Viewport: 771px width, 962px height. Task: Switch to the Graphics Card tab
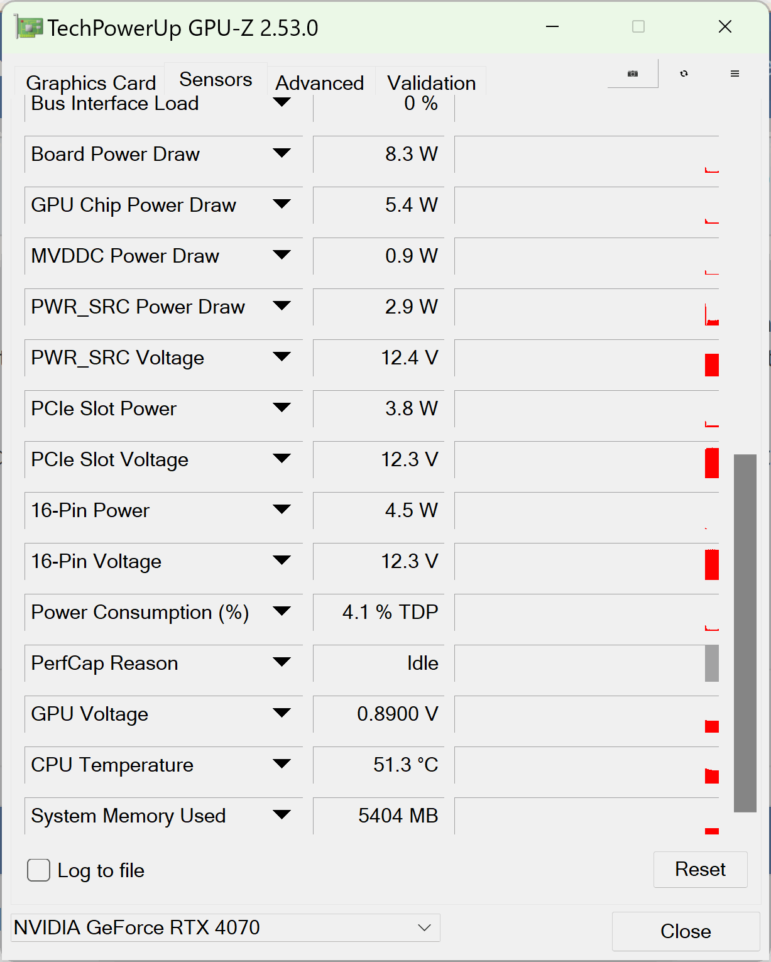[x=90, y=82]
